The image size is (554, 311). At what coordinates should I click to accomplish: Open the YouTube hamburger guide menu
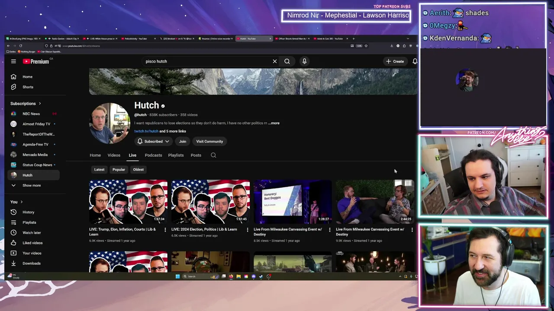(13, 61)
